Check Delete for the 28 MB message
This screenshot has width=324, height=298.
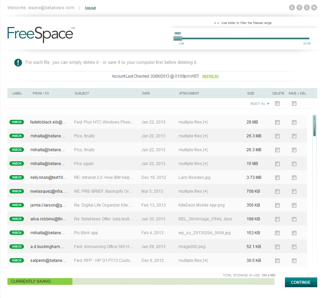pos(277,122)
